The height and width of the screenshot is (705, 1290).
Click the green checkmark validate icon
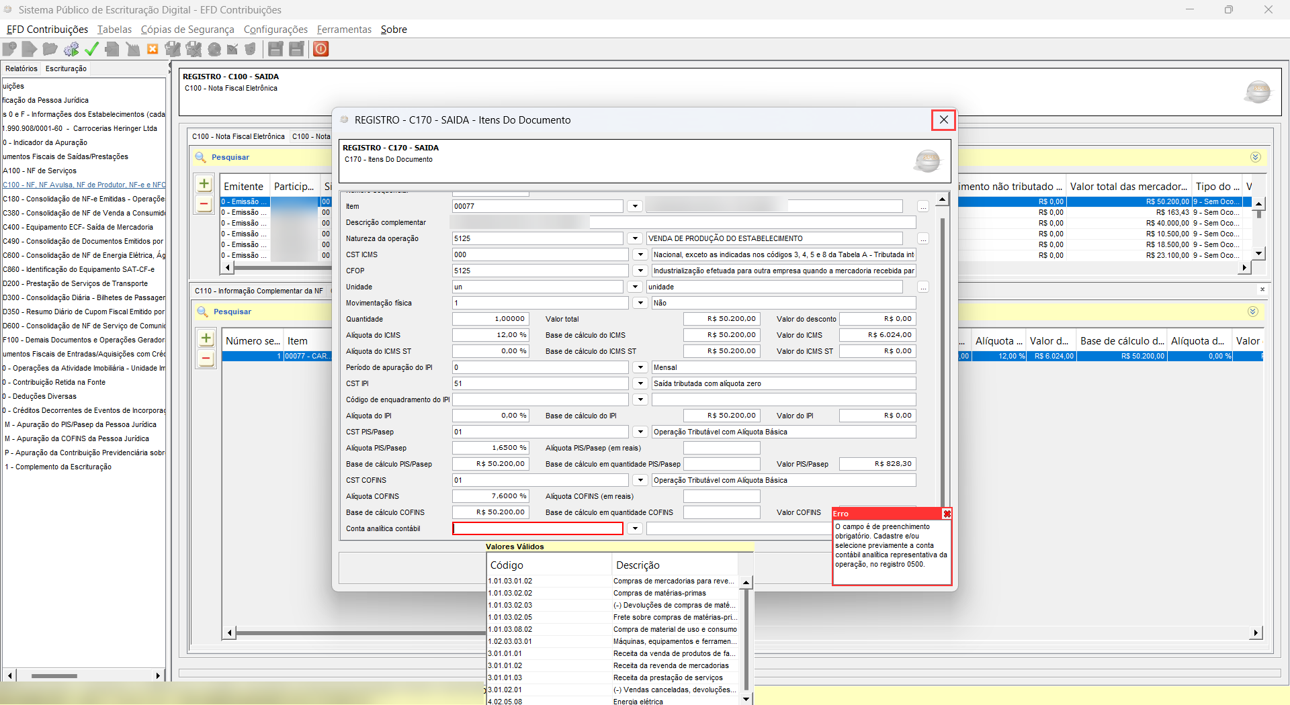pyautogui.click(x=92, y=49)
